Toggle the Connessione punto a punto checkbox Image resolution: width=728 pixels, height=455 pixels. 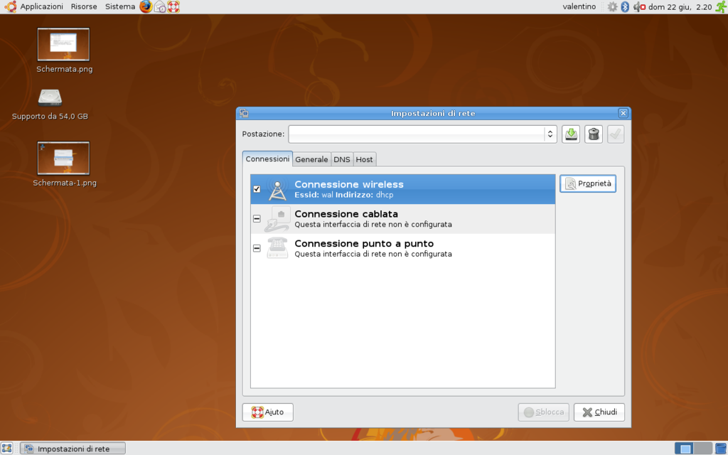coord(257,248)
